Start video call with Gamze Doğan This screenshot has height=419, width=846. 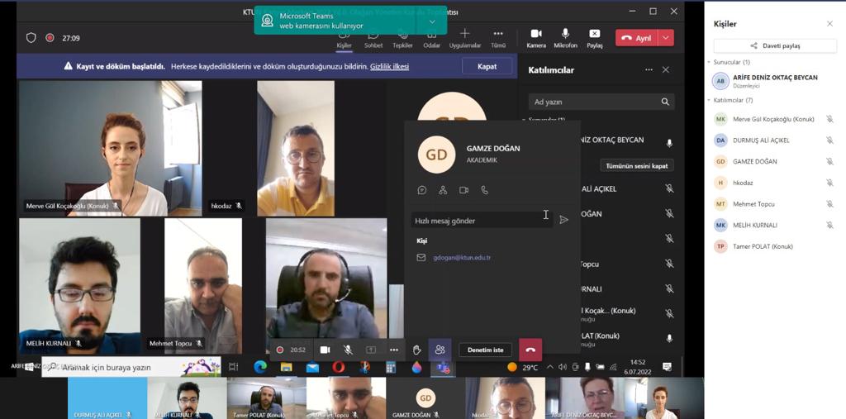463,190
